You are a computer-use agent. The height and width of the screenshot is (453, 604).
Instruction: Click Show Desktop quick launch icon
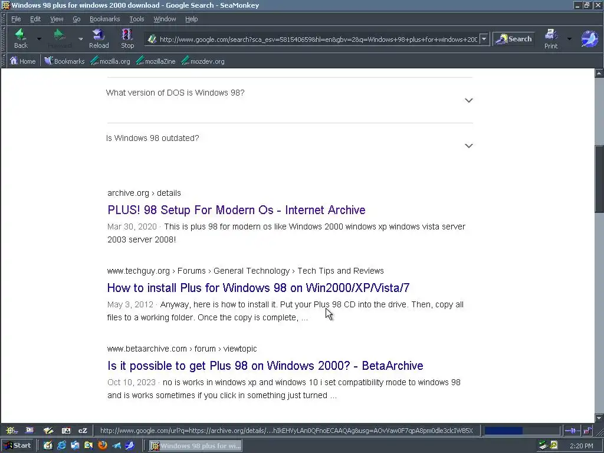click(48, 446)
